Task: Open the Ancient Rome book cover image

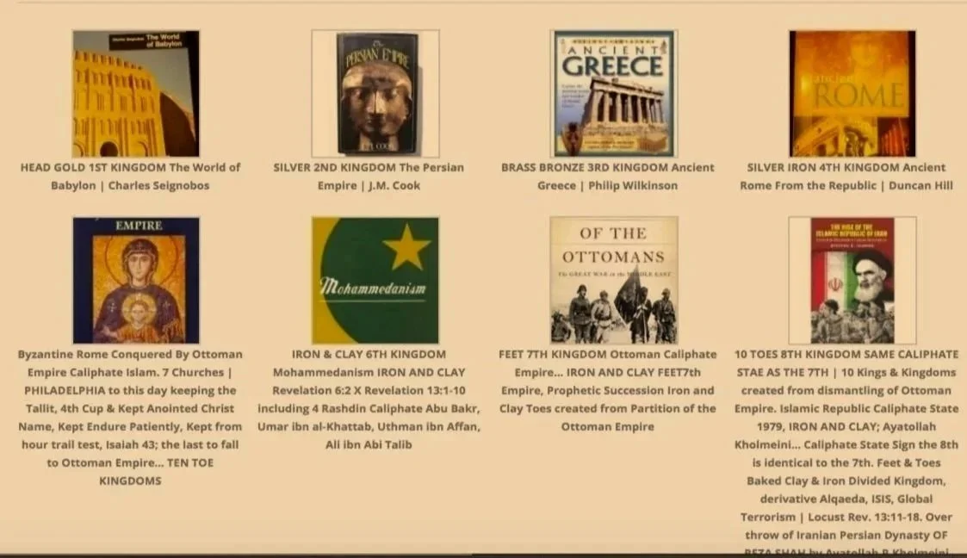Action: 852,90
